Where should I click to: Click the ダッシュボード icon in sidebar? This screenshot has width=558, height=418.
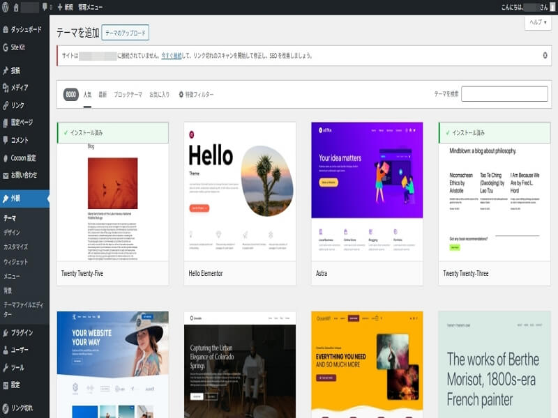(x=6, y=30)
